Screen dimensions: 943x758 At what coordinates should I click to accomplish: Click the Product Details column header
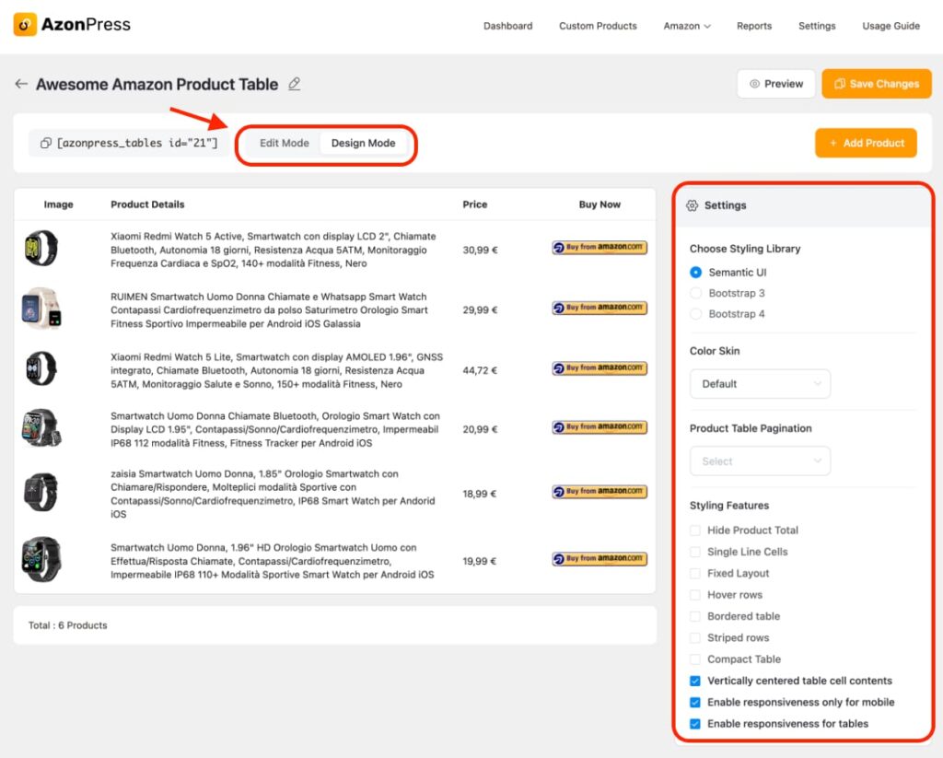(147, 204)
